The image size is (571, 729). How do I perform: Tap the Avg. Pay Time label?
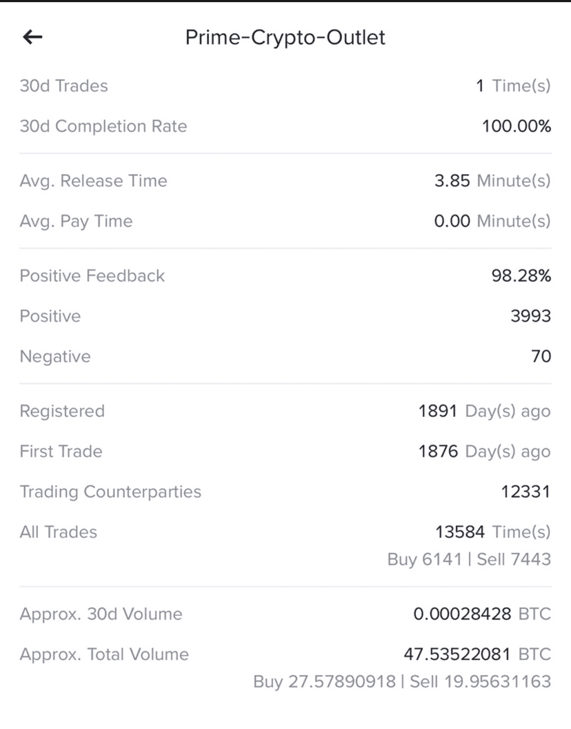tap(76, 222)
